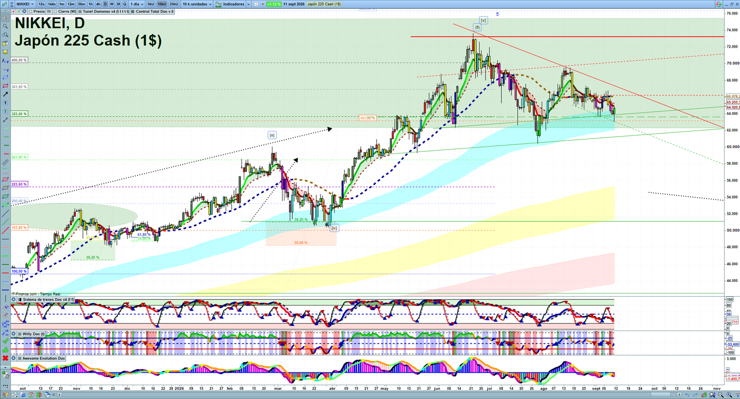Screen dimensions: 740x399
Task: Click the 400,00 % Fibonacci label
Action: [x=19, y=60]
